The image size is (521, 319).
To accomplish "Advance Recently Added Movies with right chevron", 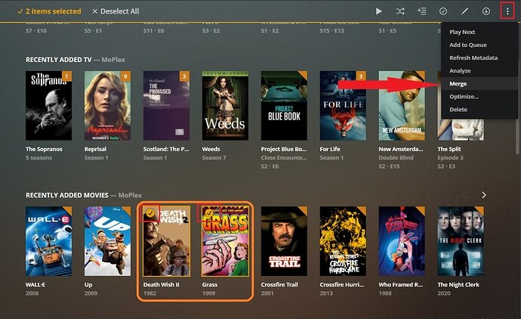I will click(x=484, y=195).
